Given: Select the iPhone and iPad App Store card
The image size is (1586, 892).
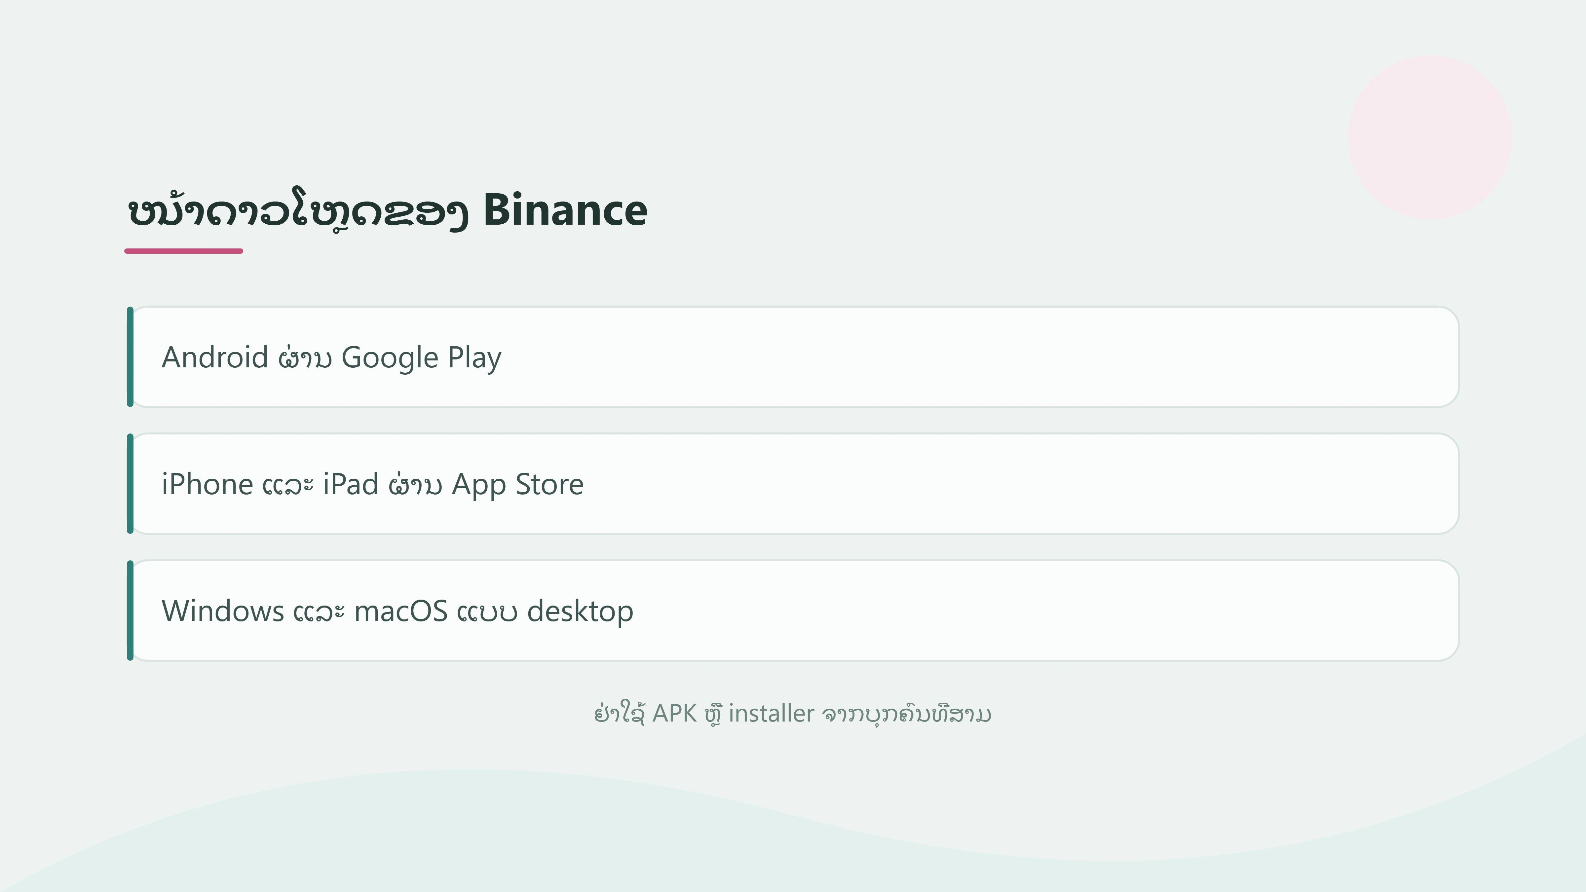Looking at the screenshot, I should [793, 484].
